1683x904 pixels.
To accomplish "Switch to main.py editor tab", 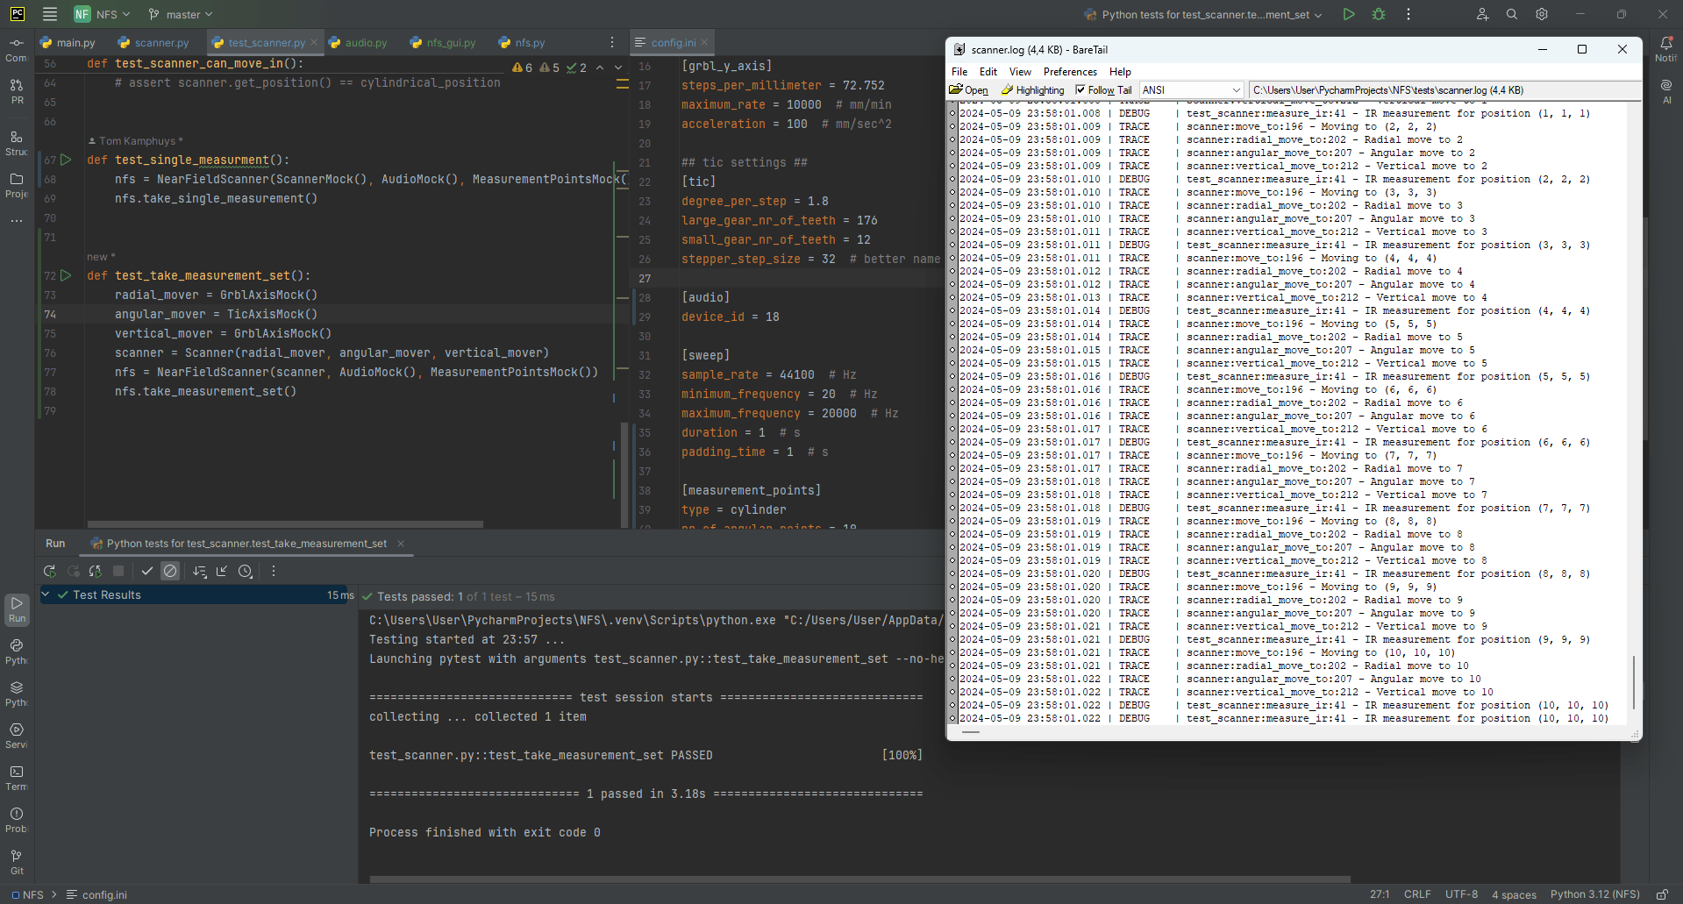I will click(x=68, y=42).
